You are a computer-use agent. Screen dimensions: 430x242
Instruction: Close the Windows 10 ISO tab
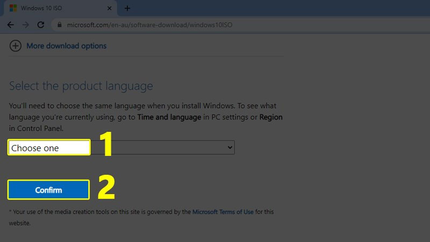110,8
